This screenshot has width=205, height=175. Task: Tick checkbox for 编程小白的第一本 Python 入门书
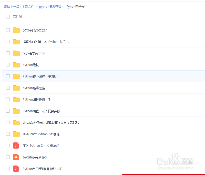click(x=8, y=42)
